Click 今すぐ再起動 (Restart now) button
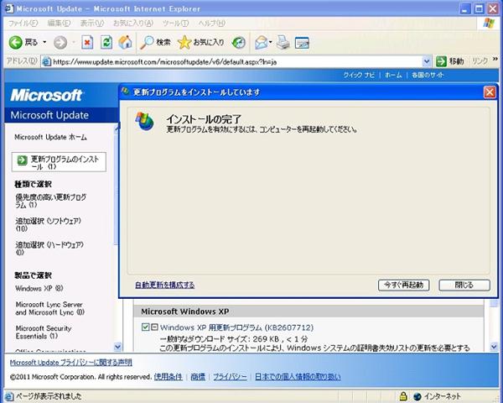This screenshot has width=503, height=403. coord(403,285)
